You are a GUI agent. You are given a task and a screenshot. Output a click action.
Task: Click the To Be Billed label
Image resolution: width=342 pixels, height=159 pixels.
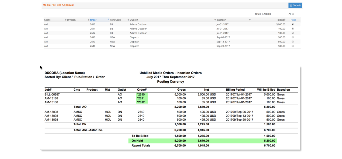tap(140, 136)
